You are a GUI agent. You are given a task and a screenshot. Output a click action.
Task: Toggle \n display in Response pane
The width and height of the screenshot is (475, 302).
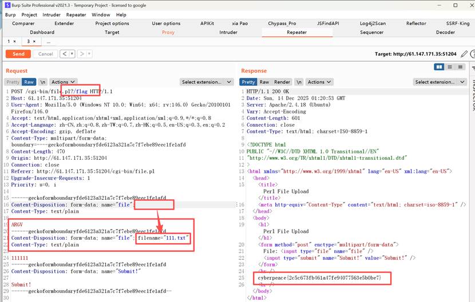click(x=299, y=82)
